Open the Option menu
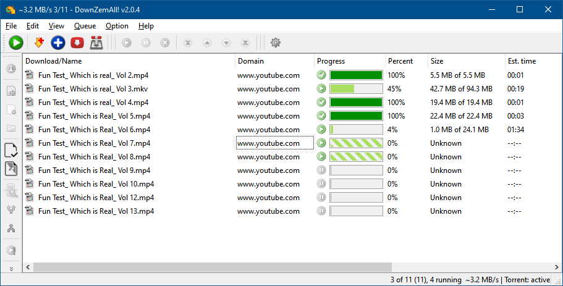The height and width of the screenshot is (286, 563). point(117,26)
